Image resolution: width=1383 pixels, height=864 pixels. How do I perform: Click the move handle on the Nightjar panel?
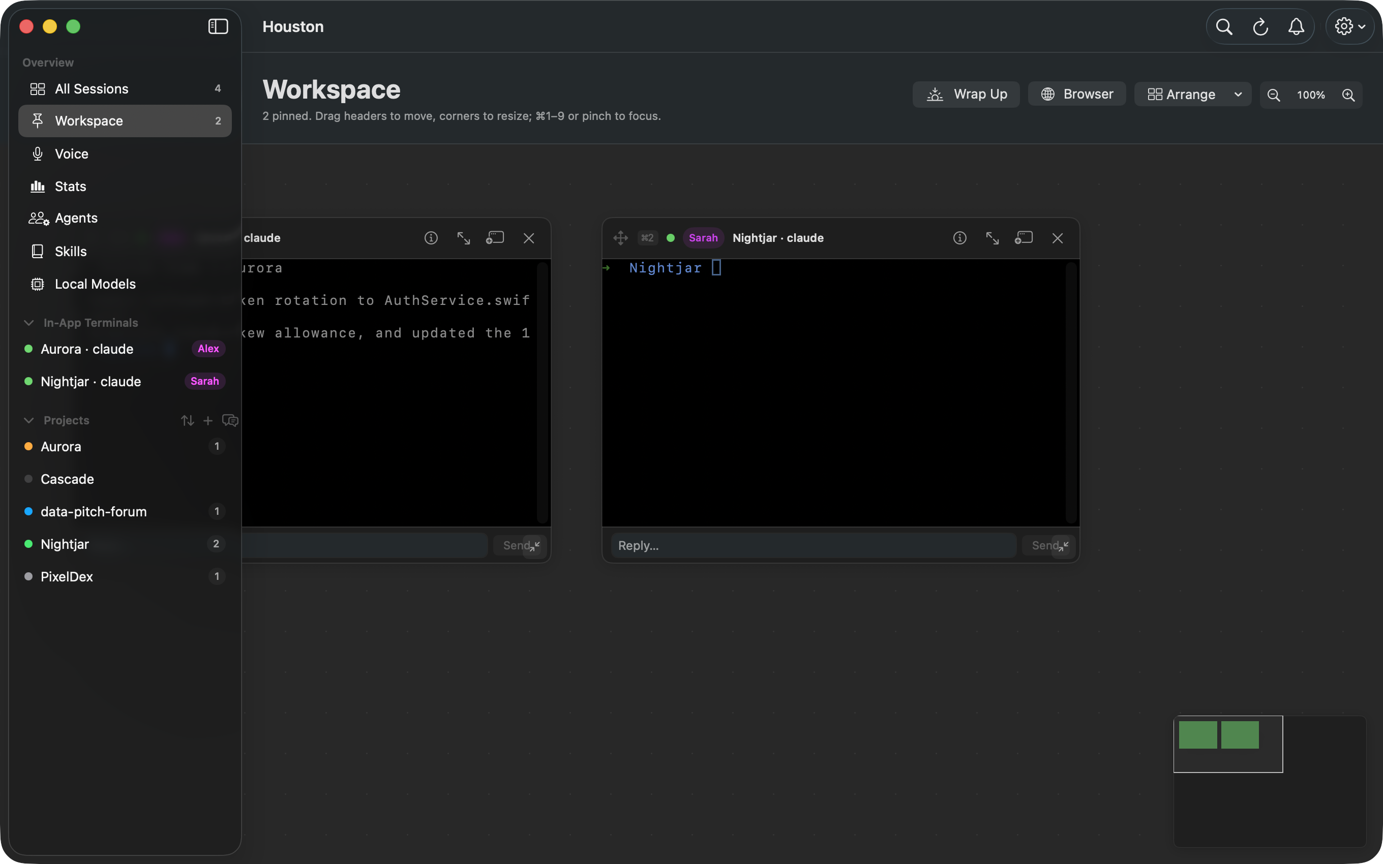(x=621, y=238)
